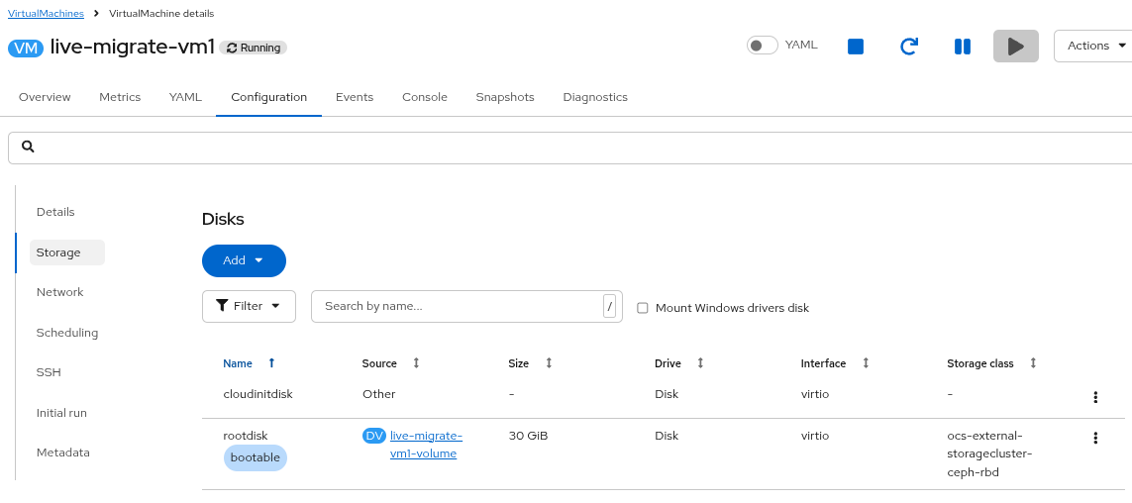
Task: Enable Mount Windows drivers disk checkbox
Action: pos(643,308)
